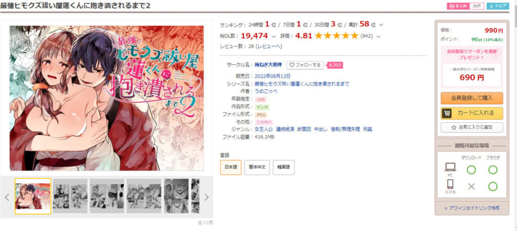The height and width of the screenshot is (231, 517).
Task: Select the 日本語 language option
Action: click(x=231, y=168)
